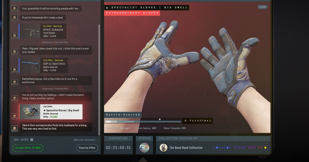Image resolution: width=309 pixels, height=162 pixels.
Task: Open the 1st Offer M4A4 | Zubastick card
Action: [43, 31]
